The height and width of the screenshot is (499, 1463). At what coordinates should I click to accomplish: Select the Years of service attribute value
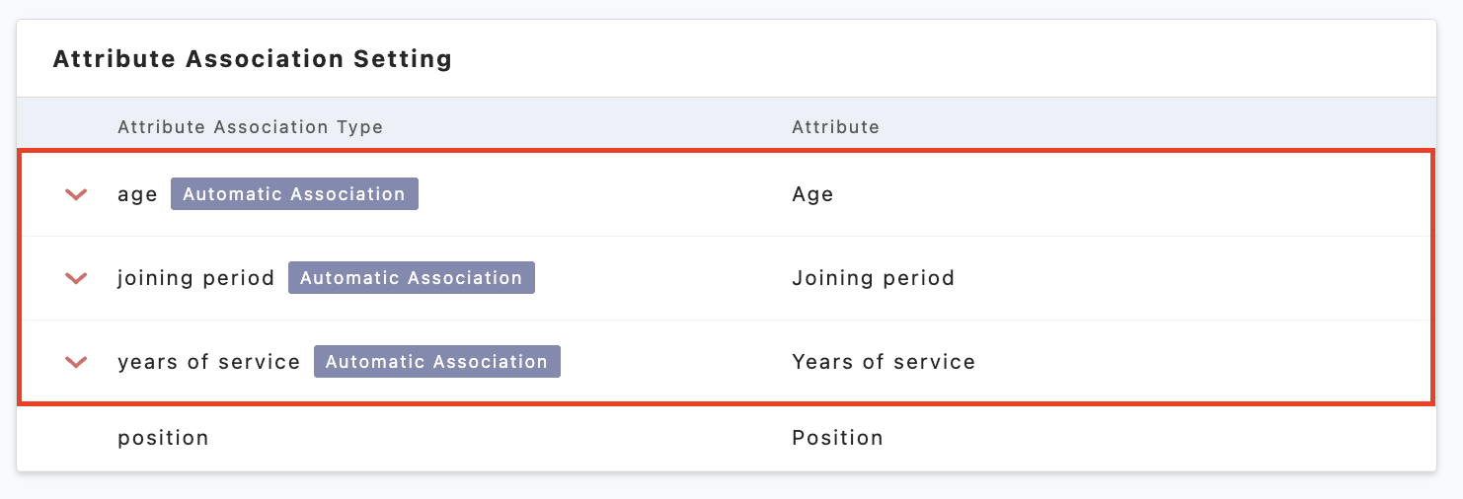coord(884,362)
